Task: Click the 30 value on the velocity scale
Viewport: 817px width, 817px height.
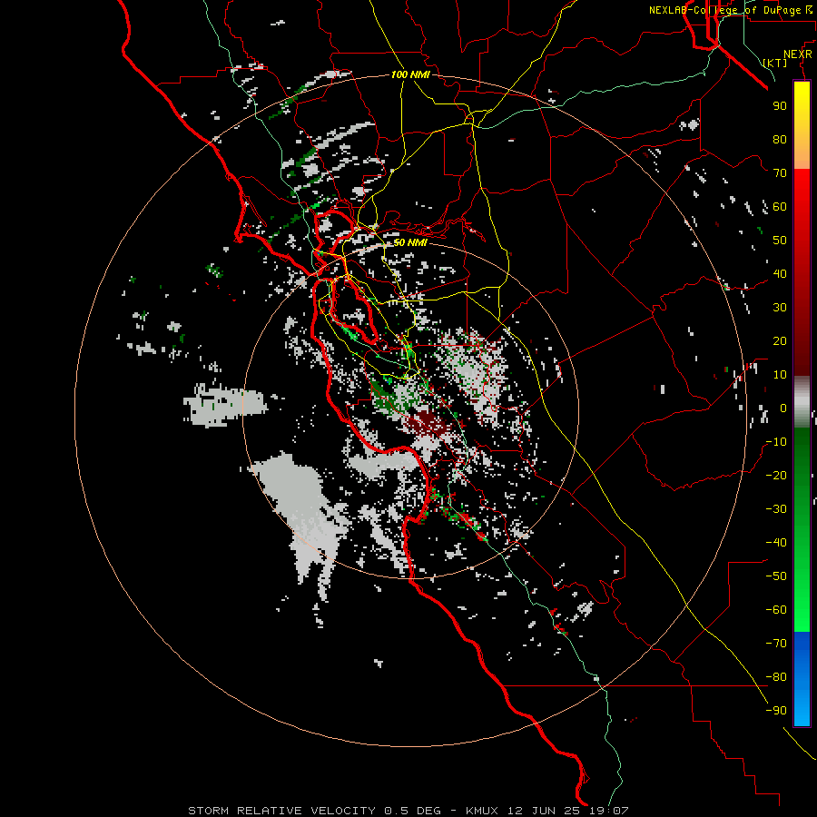Action: click(x=780, y=308)
